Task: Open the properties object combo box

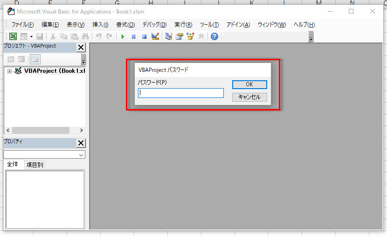Action: 44,154
